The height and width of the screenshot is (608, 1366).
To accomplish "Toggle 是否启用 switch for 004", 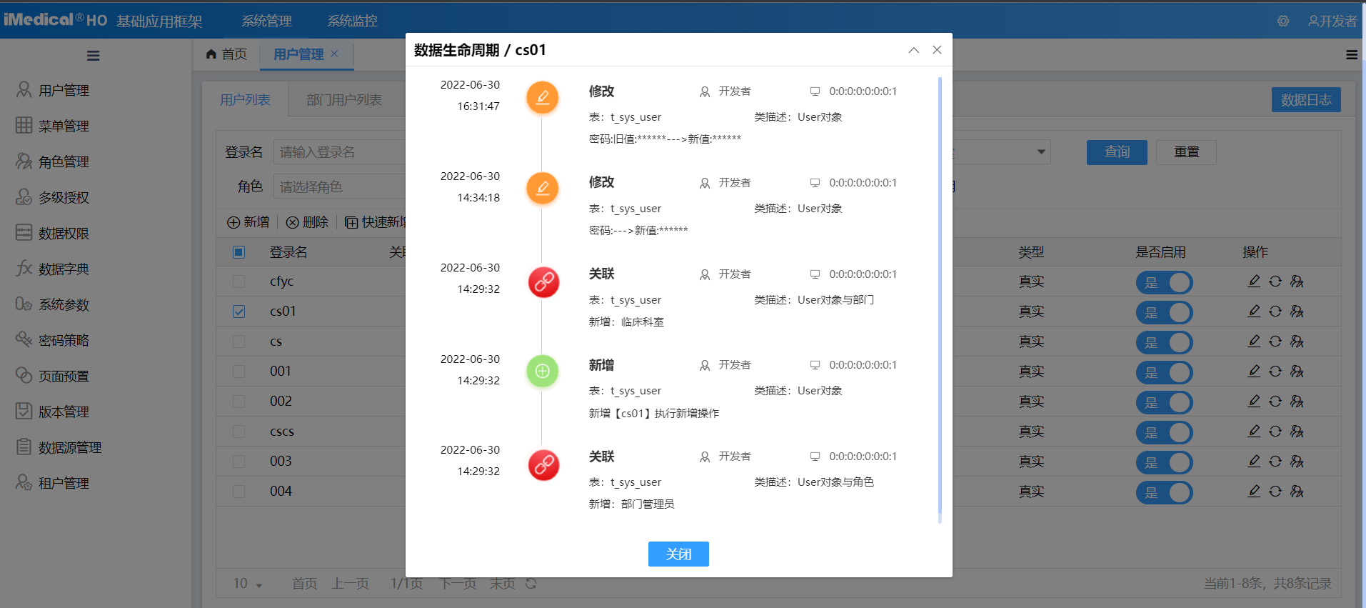I will (x=1164, y=493).
